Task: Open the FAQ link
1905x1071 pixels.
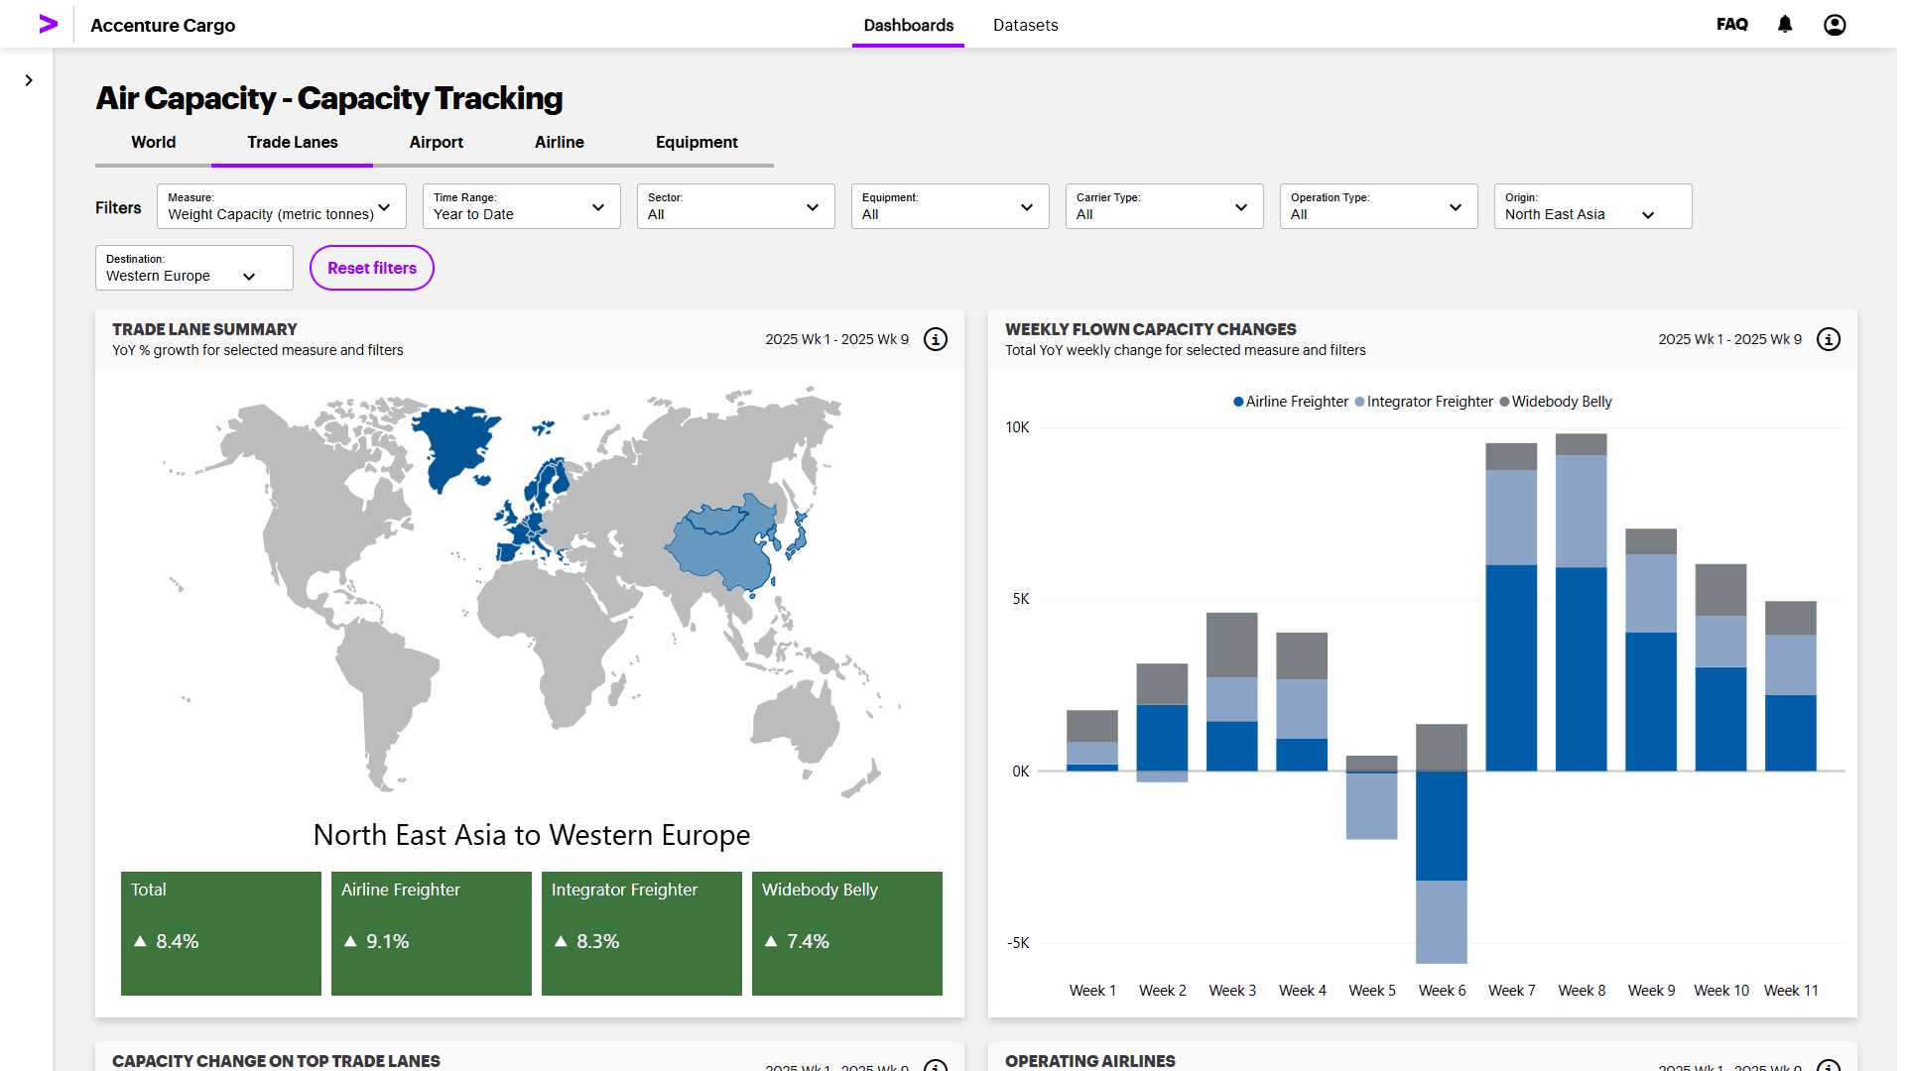Action: (1731, 24)
